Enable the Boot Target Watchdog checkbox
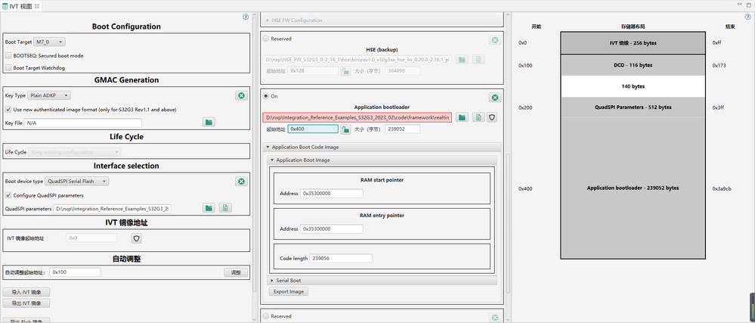 8,68
